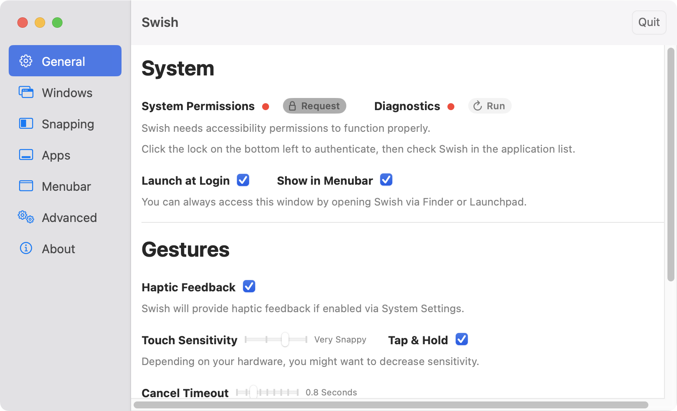Toggle the Tap & Hold checkbox
This screenshot has height=411, width=677.
click(462, 339)
